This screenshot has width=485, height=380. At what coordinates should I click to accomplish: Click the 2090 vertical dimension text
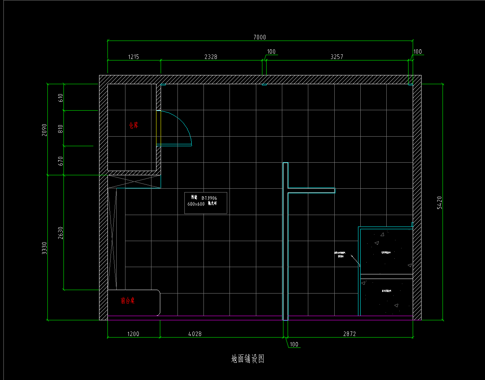click(44, 130)
